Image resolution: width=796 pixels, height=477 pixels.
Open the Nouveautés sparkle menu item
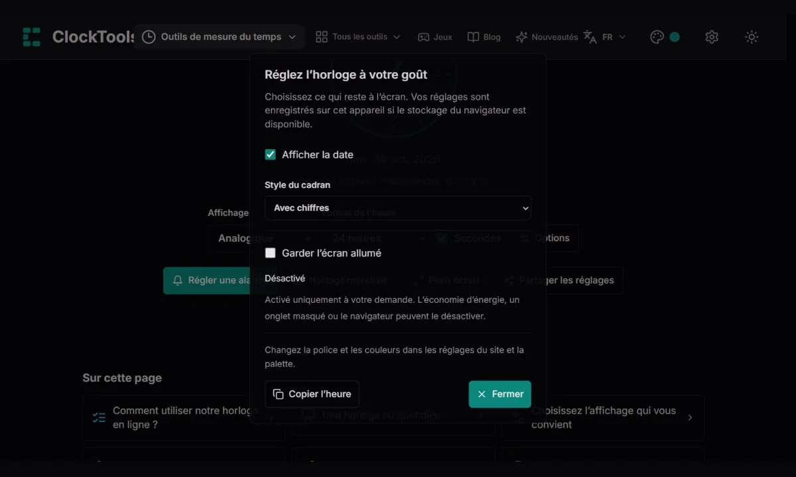coord(547,37)
